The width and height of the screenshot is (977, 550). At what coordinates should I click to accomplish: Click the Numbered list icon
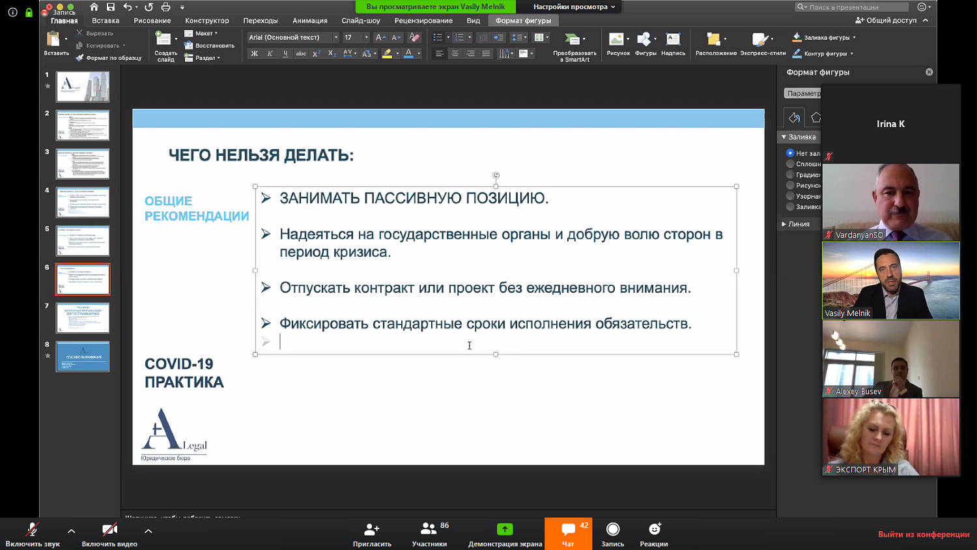tap(460, 38)
